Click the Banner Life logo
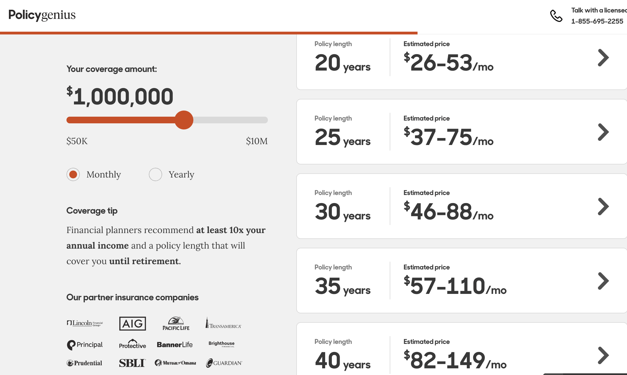Image resolution: width=627 pixels, height=375 pixels. click(x=175, y=344)
